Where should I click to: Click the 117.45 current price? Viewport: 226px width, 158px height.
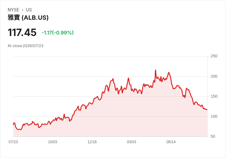click(22, 32)
